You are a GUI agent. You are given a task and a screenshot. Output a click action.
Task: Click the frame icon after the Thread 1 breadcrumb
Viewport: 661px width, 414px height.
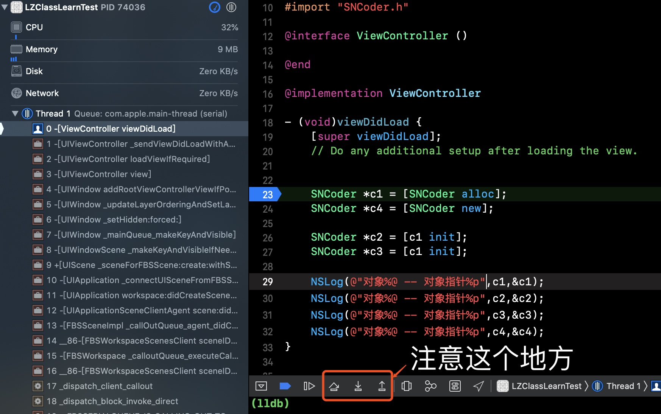656,386
